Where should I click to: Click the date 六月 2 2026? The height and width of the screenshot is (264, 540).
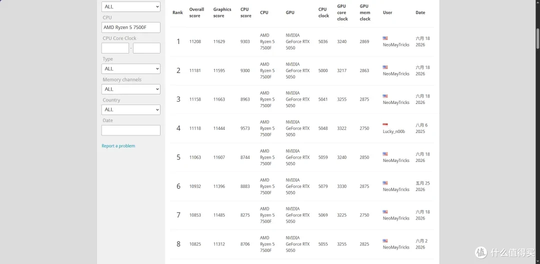tap(421, 244)
